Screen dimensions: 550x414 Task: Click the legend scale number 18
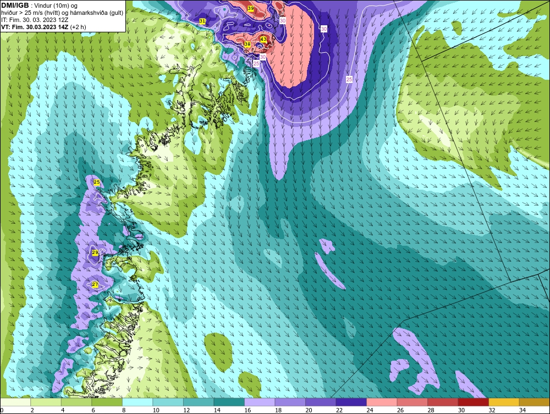(x=278, y=410)
